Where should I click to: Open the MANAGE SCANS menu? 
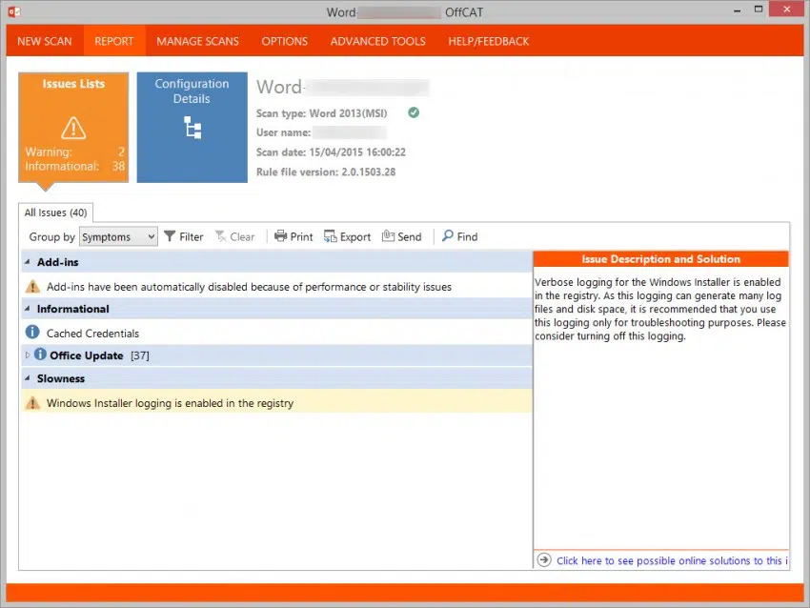tap(197, 41)
